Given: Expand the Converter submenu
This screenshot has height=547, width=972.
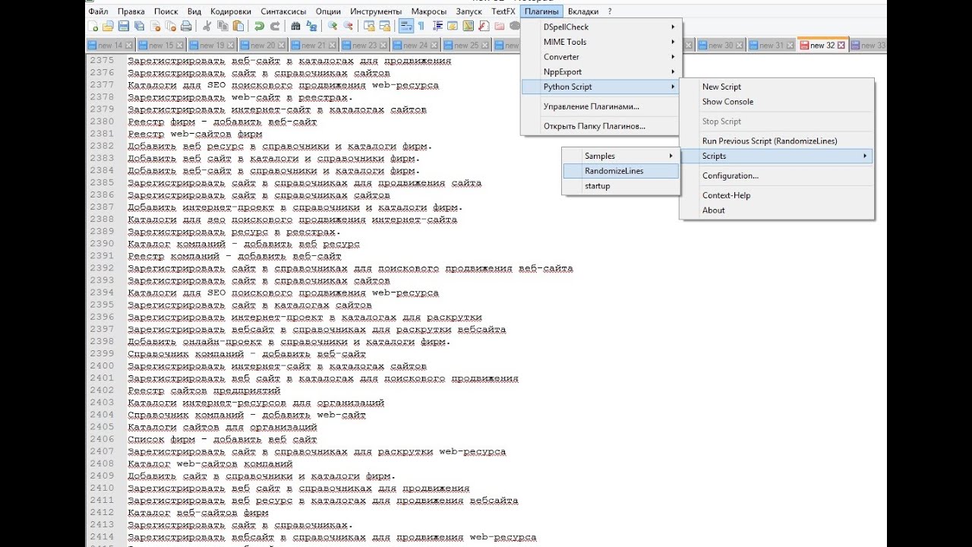Looking at the screenshot, I should click(601, 57).
